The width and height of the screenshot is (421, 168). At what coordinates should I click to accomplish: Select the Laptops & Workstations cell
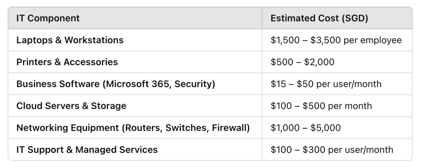70,40
